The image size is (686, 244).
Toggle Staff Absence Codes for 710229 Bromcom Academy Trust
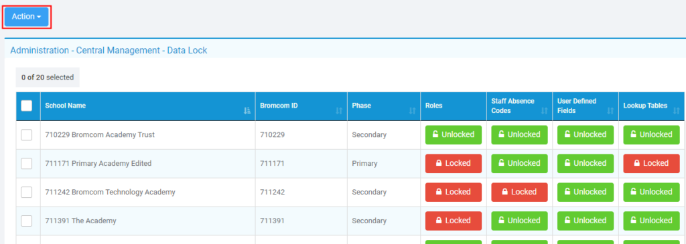click(519, 135)
